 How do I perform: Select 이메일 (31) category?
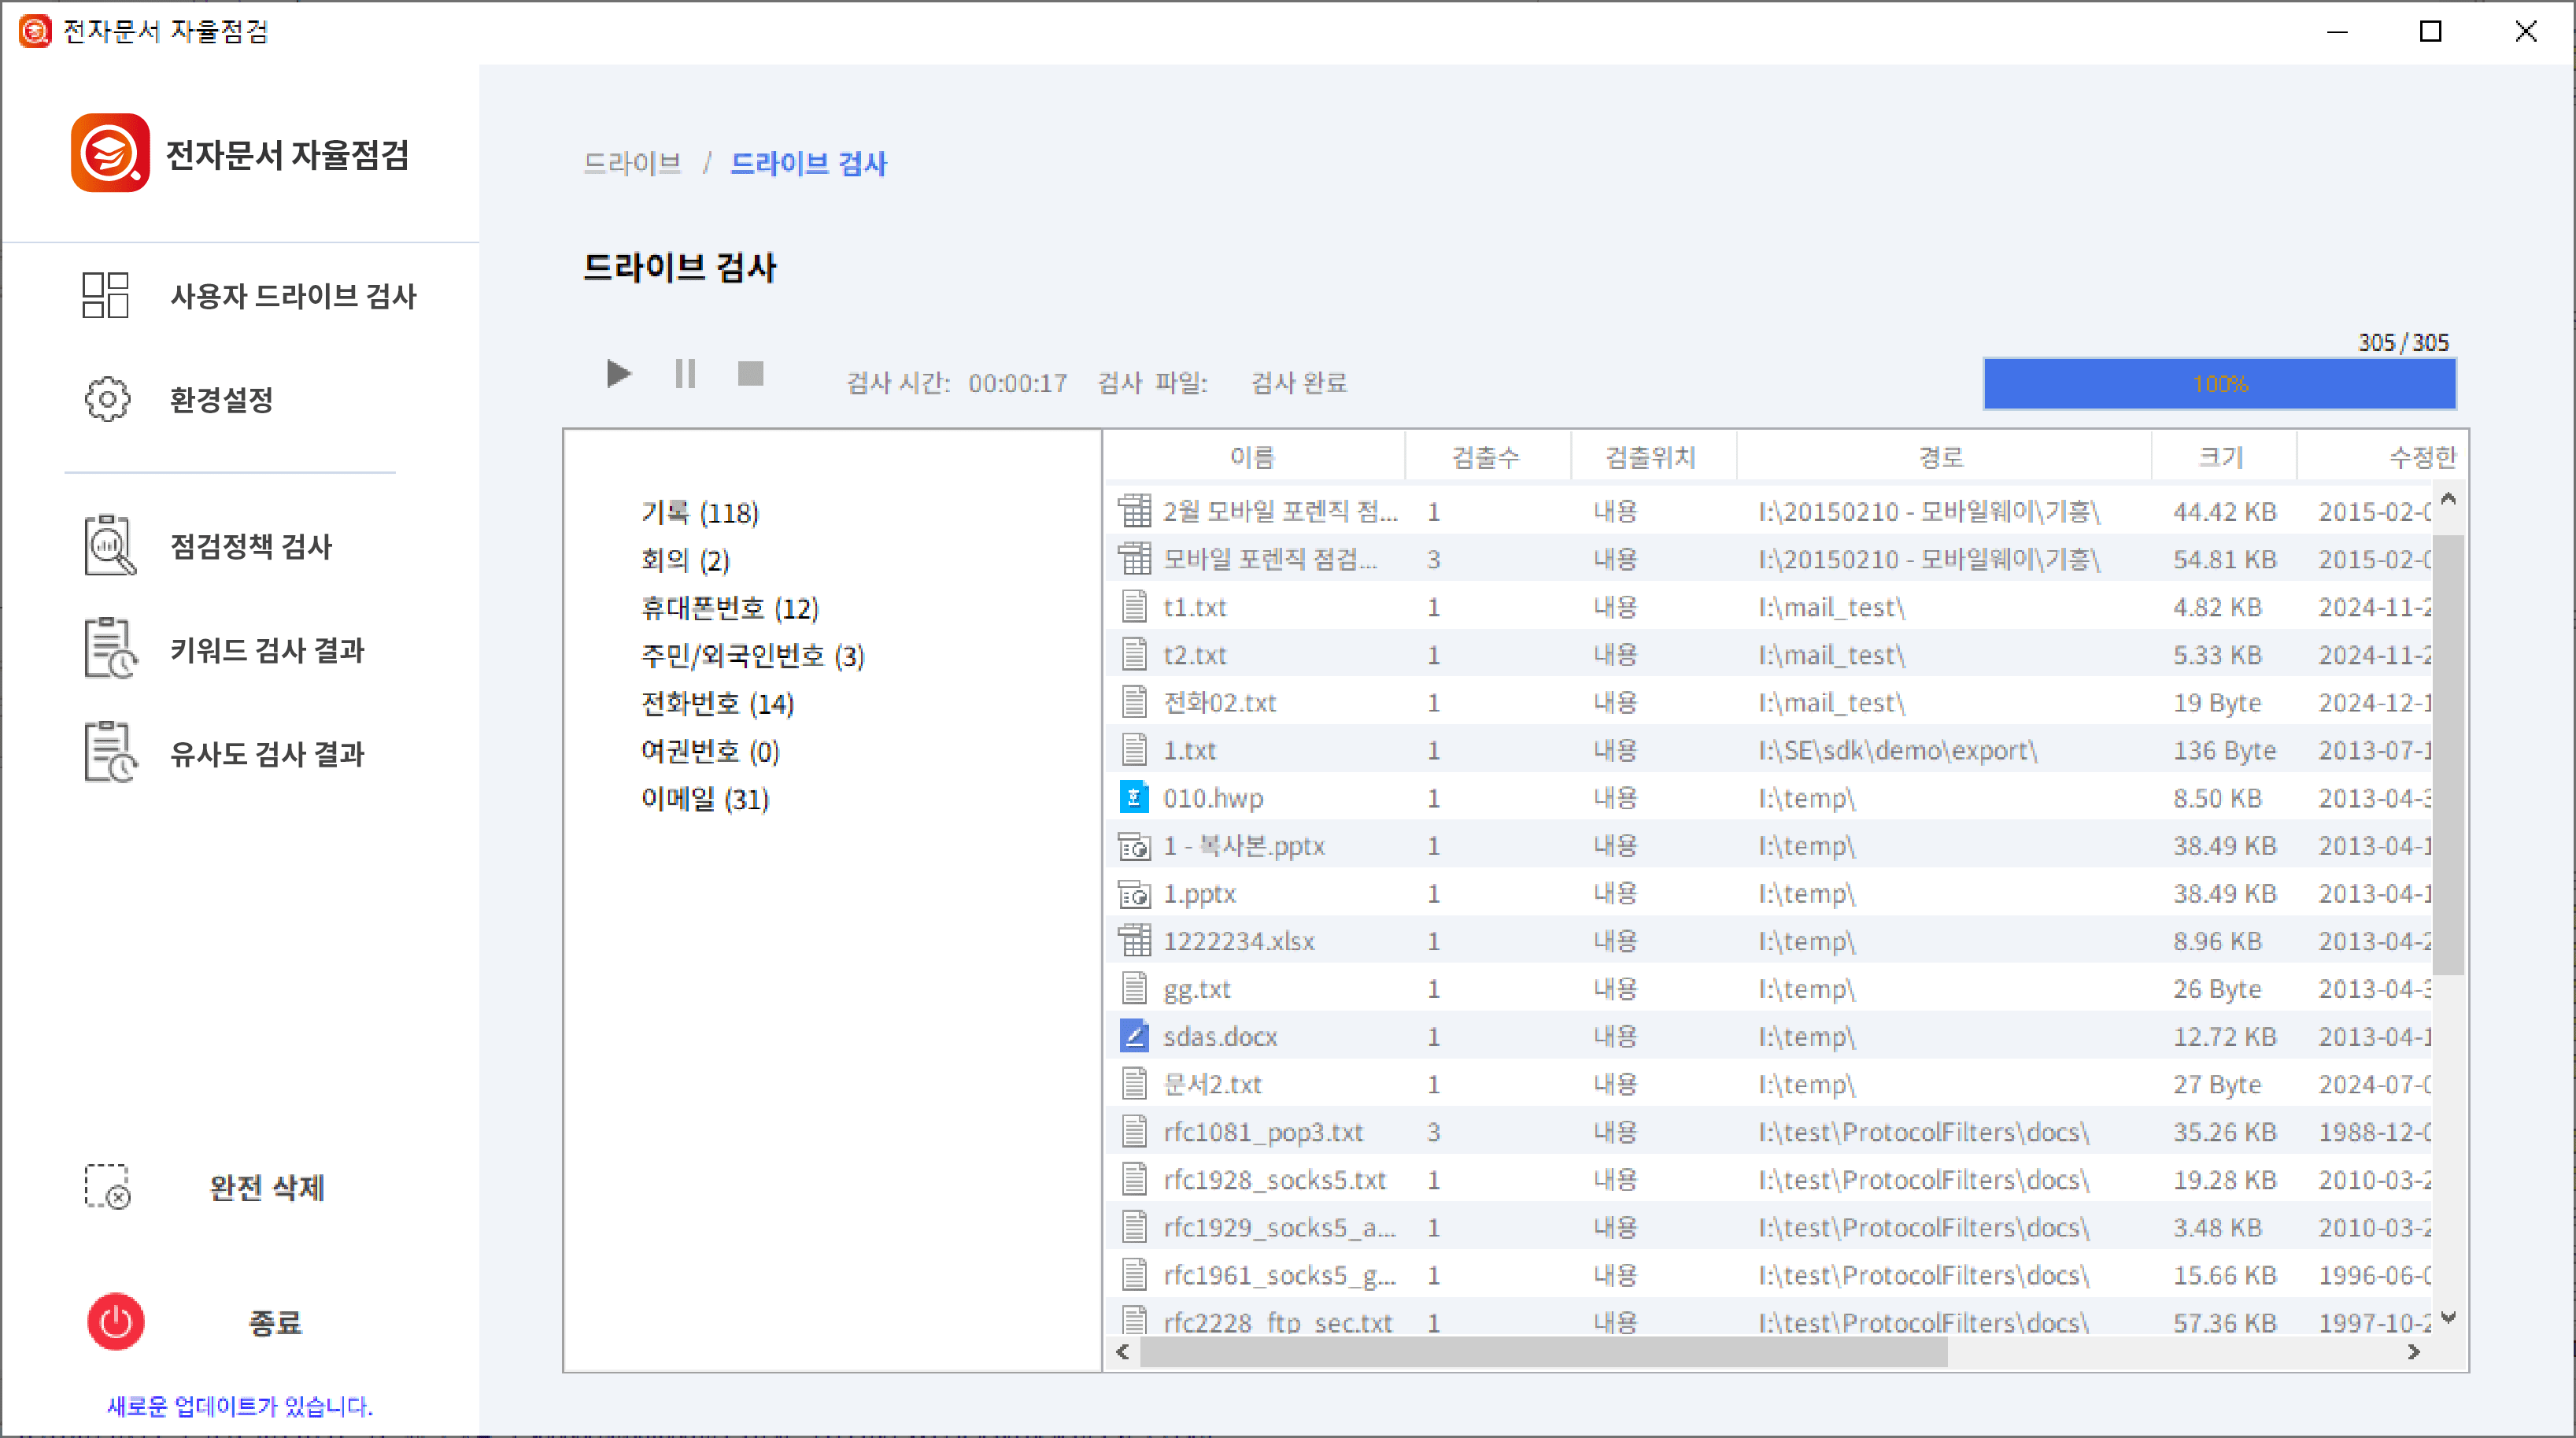705,799
